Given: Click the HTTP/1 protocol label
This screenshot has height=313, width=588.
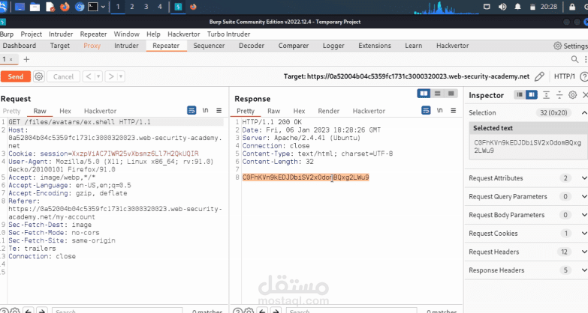Looking at the screenshot, I should 565,76.
